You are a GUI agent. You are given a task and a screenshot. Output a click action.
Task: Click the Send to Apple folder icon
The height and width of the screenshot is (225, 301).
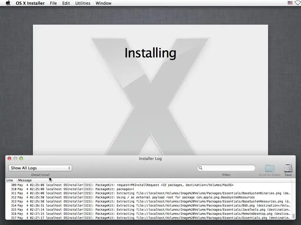click(x=270, y=168)
